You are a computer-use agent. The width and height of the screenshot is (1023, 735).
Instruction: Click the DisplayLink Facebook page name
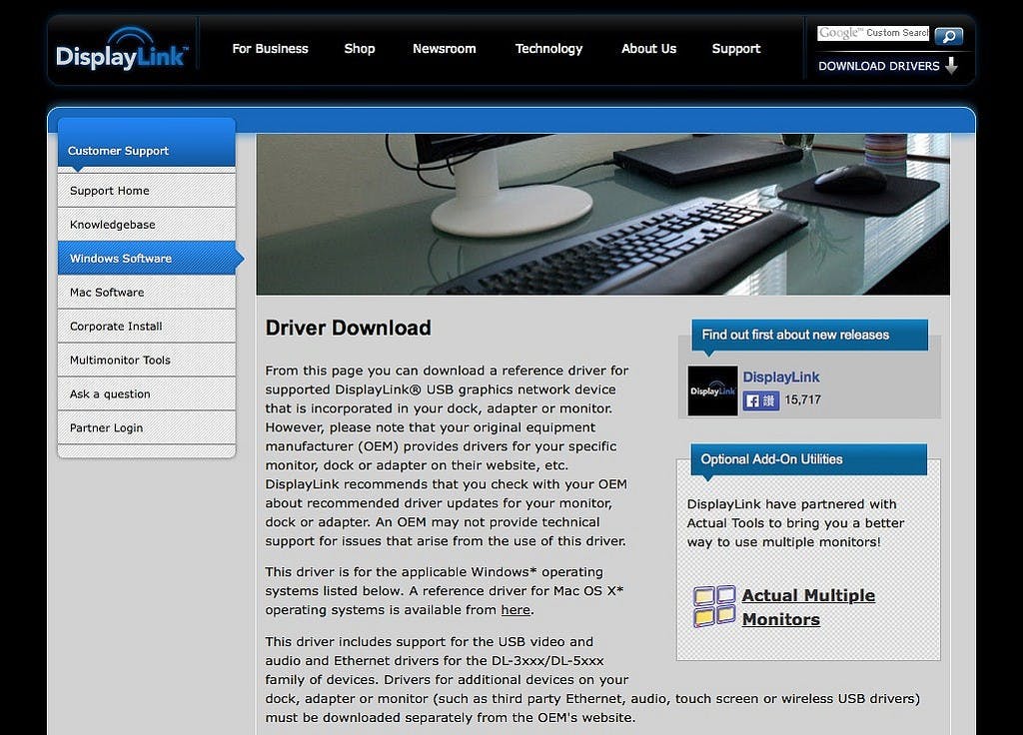coord(781,376)
